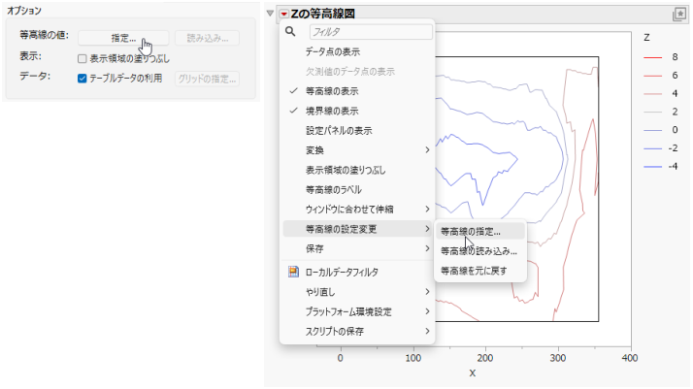Choose 等高線の読み込み... submenu item
Image resolution: width=693 pixels, height=389 pixels.
click(480, 251)
